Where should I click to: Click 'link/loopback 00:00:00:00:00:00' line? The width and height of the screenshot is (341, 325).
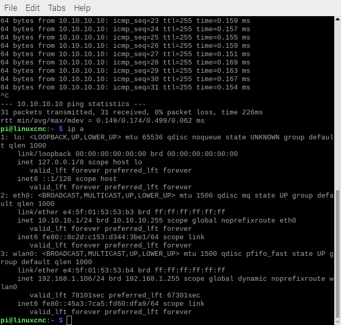(x=128, y=154)
